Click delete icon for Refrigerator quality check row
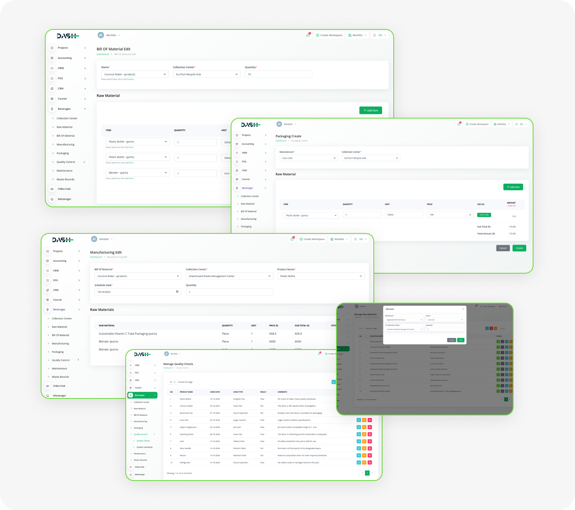 (x=370, y=462)
